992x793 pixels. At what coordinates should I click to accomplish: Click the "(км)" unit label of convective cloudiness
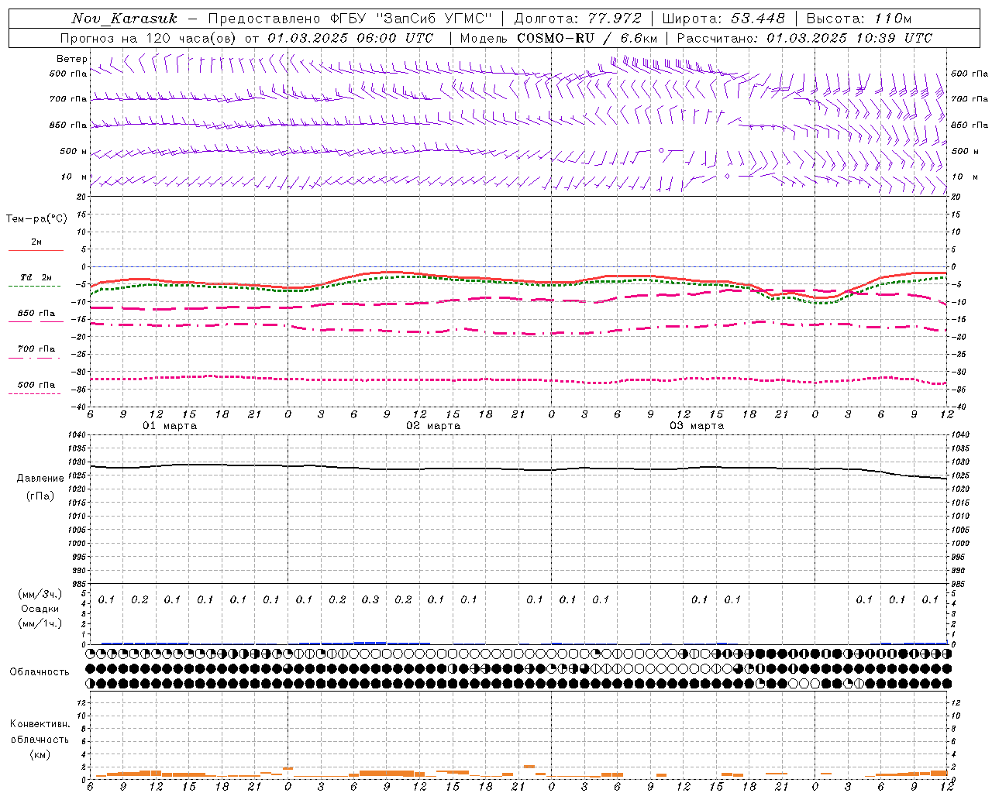tap(40, 754)
